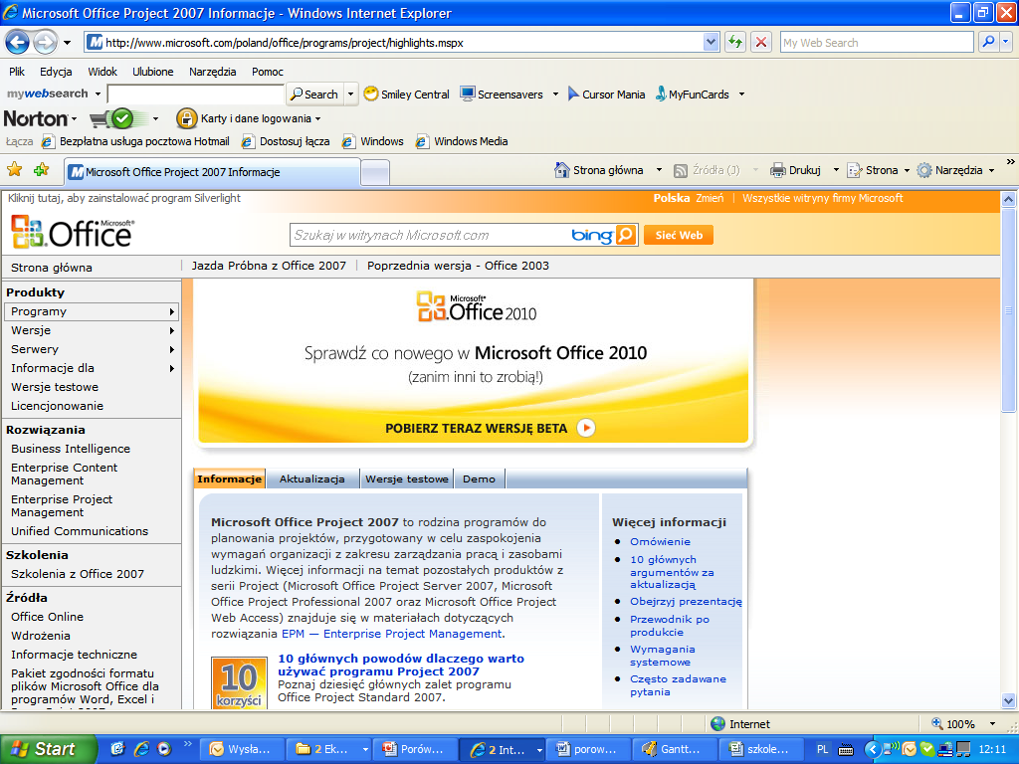
Task: Open MyFunCards toolbar item
Action: coord(693,95)
